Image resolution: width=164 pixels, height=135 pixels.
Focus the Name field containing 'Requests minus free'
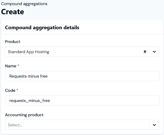(x=82, y=76)
